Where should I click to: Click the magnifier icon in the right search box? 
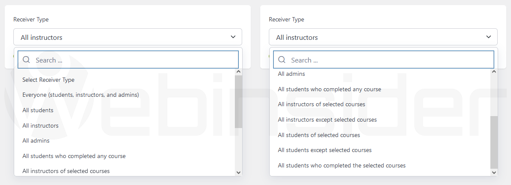282,60
